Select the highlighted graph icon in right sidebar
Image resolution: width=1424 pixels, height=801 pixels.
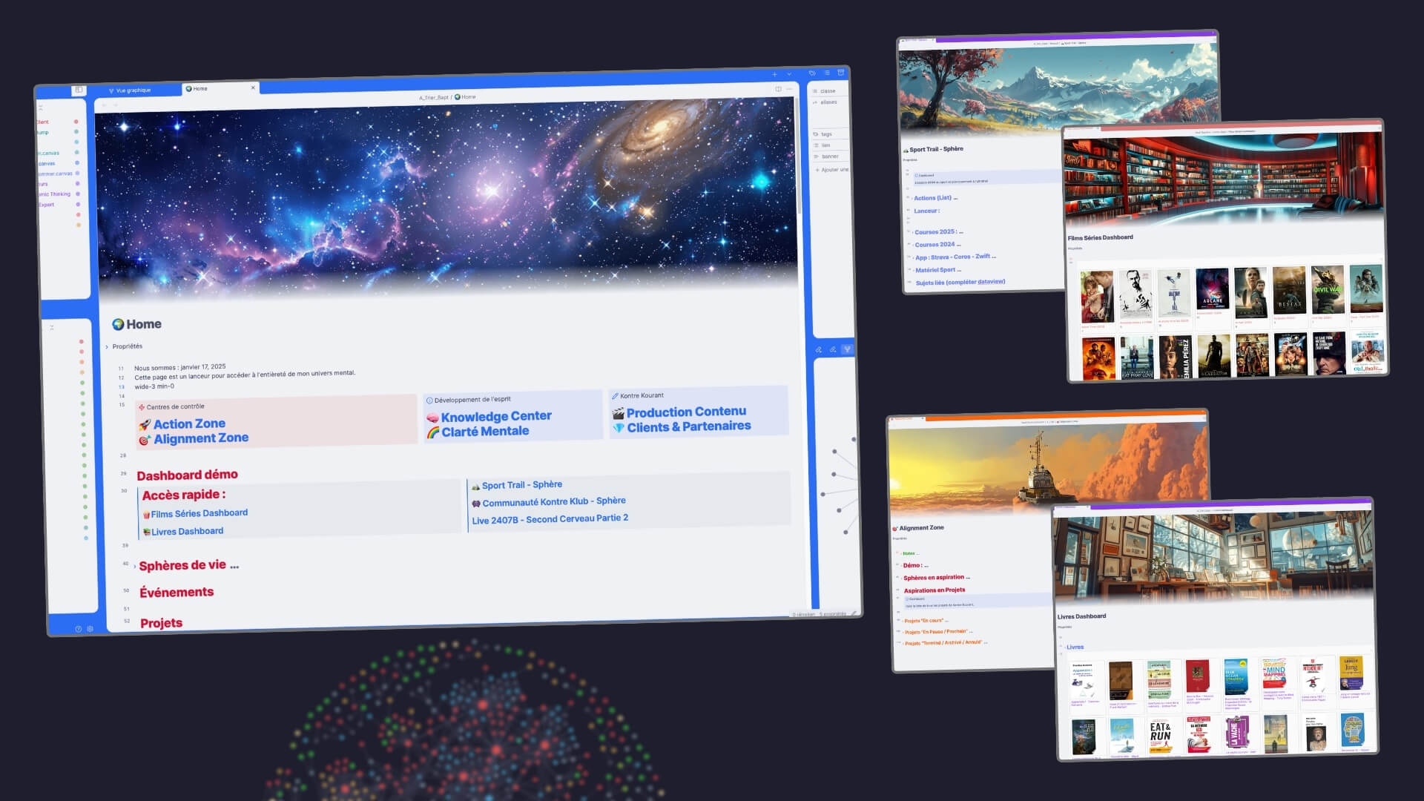pos(847,349)
